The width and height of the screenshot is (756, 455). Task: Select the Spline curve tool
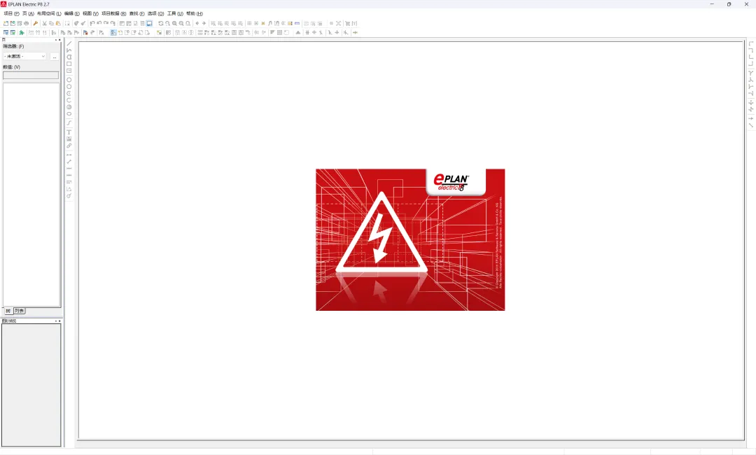[x=69, y=122]
